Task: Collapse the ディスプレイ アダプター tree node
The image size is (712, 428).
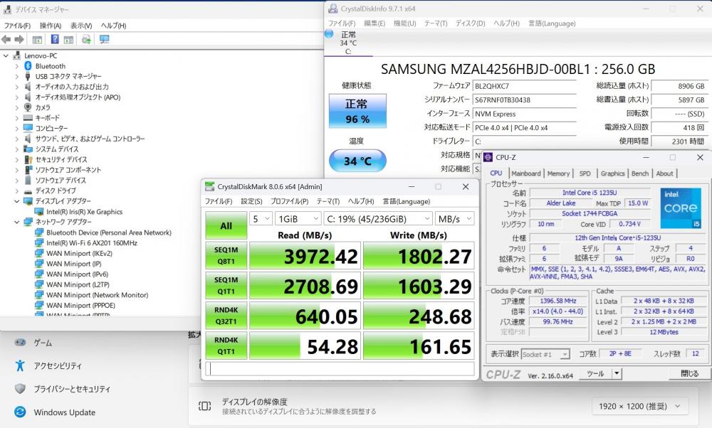Action: [x=16, y=201]
